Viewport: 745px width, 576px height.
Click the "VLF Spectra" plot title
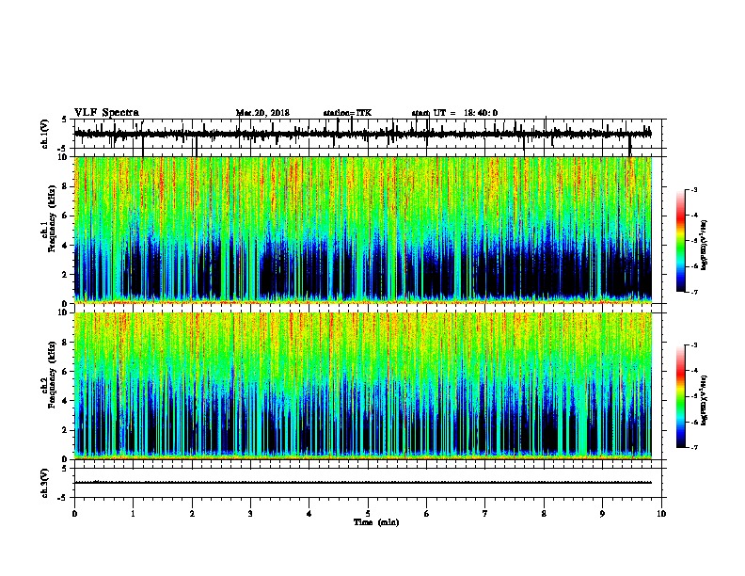tap(106, 113)
